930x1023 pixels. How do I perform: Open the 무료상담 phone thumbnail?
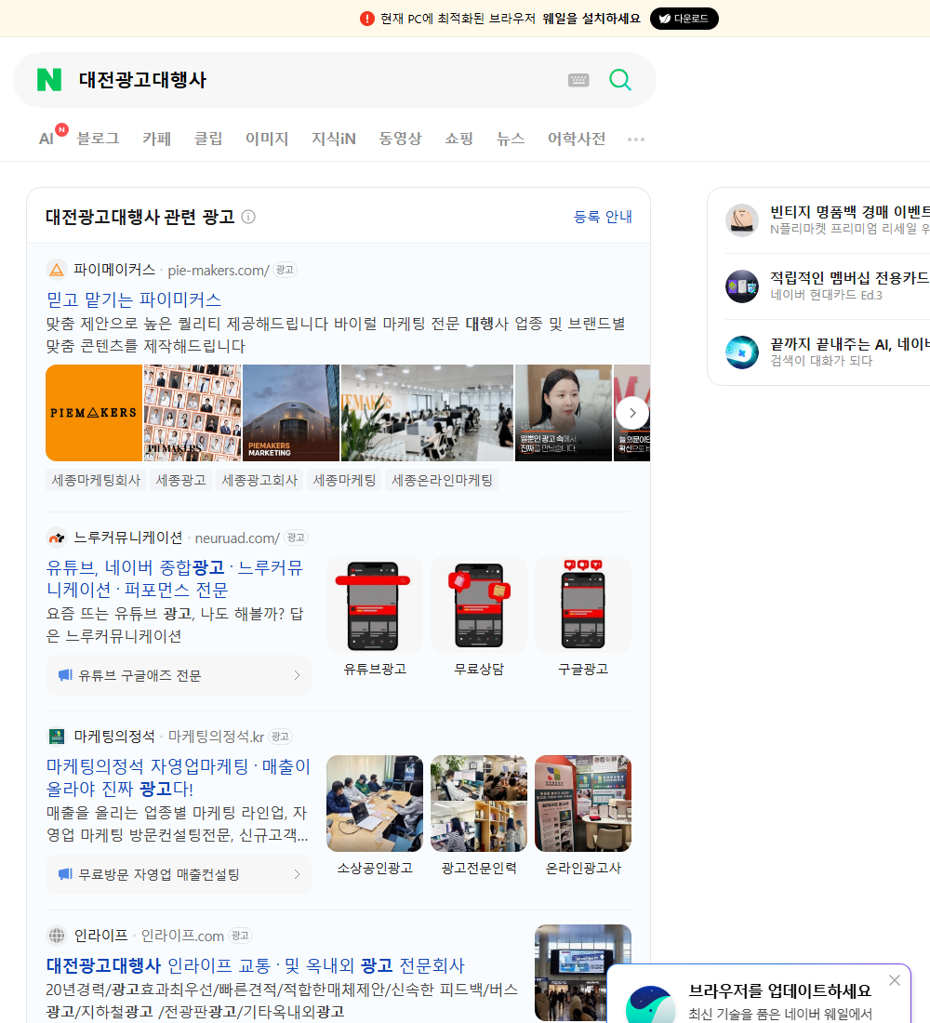(479, 604)
